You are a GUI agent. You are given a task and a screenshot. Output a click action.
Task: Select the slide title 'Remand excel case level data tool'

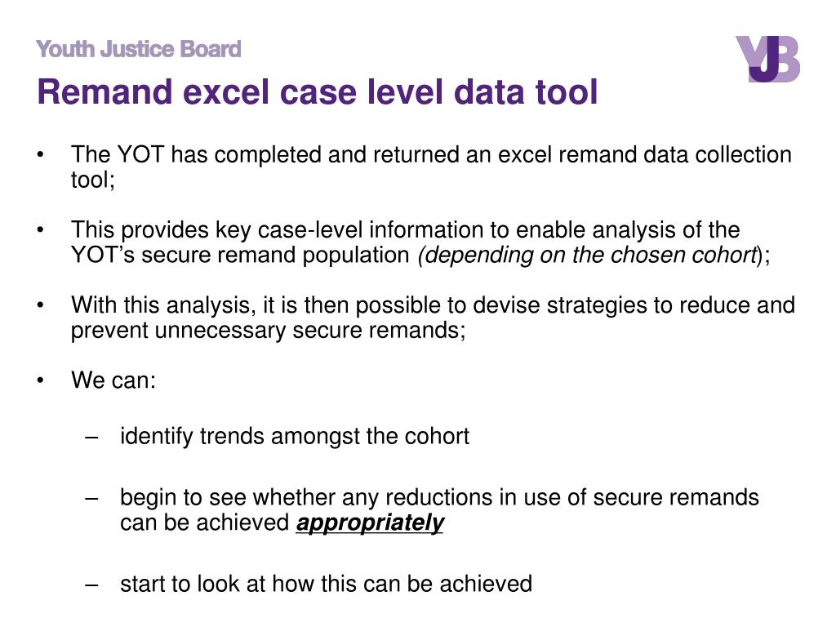(x=317, y=92)
